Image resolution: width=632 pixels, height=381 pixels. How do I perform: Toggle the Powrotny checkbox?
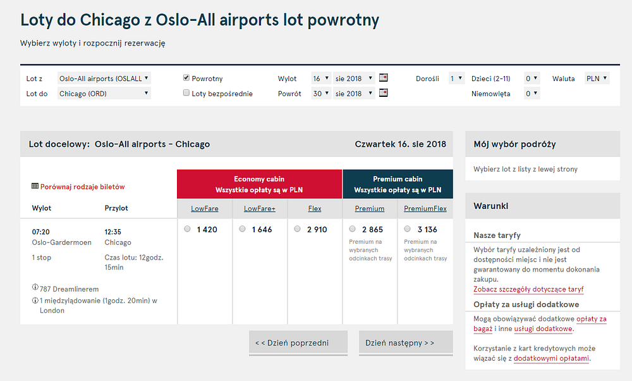[186, 77]
